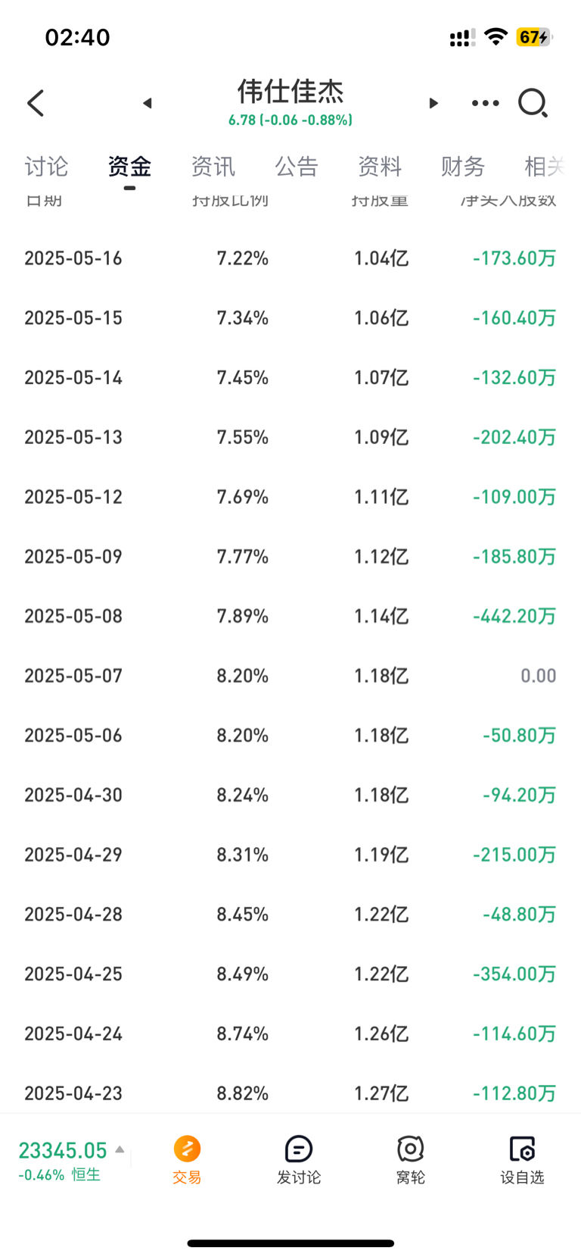
Task: Tap the 设自选 add to watchlist icon
Action: click(x=522, y=1149)
